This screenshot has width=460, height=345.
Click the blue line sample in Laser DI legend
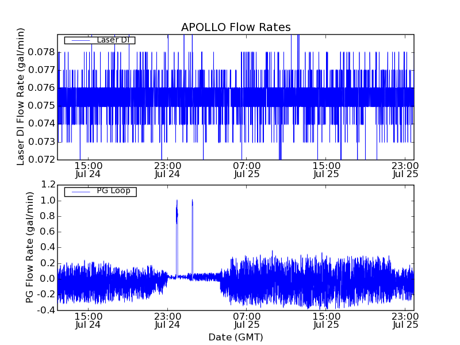coord(79,40)
